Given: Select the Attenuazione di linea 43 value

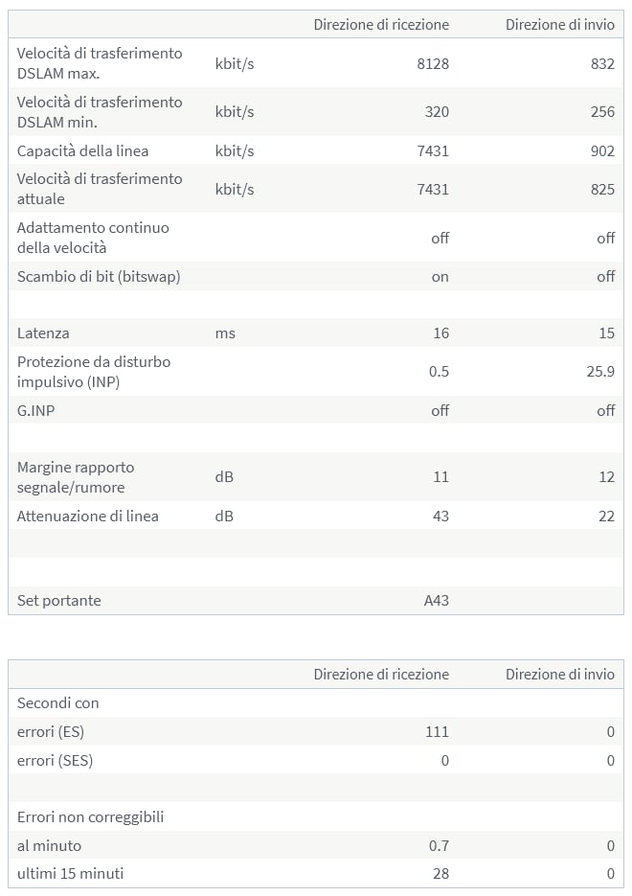Looking at the screenshot, I should [440, 516].
